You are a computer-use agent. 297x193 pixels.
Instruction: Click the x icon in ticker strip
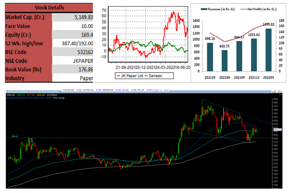coord(167,90)
